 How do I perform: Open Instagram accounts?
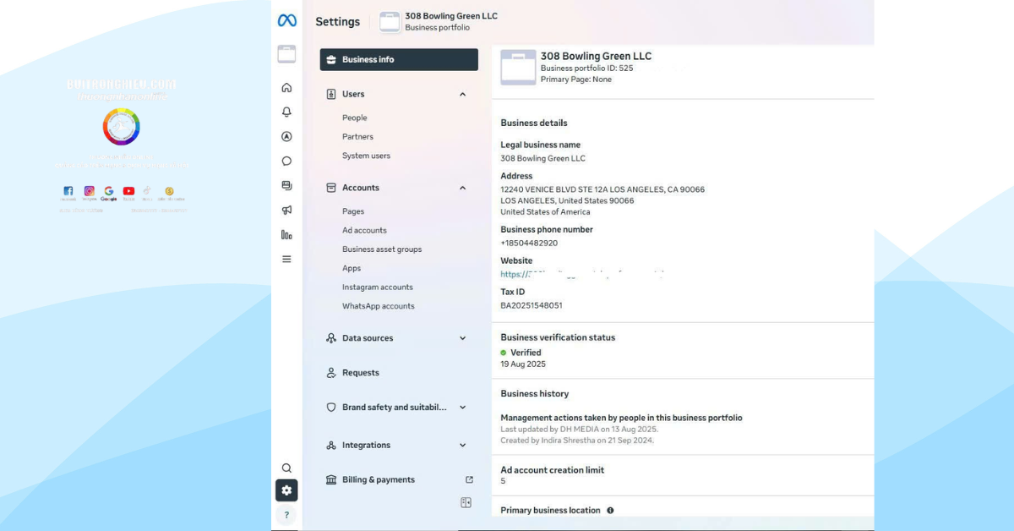pyautogui.click(x=378, y=287)
